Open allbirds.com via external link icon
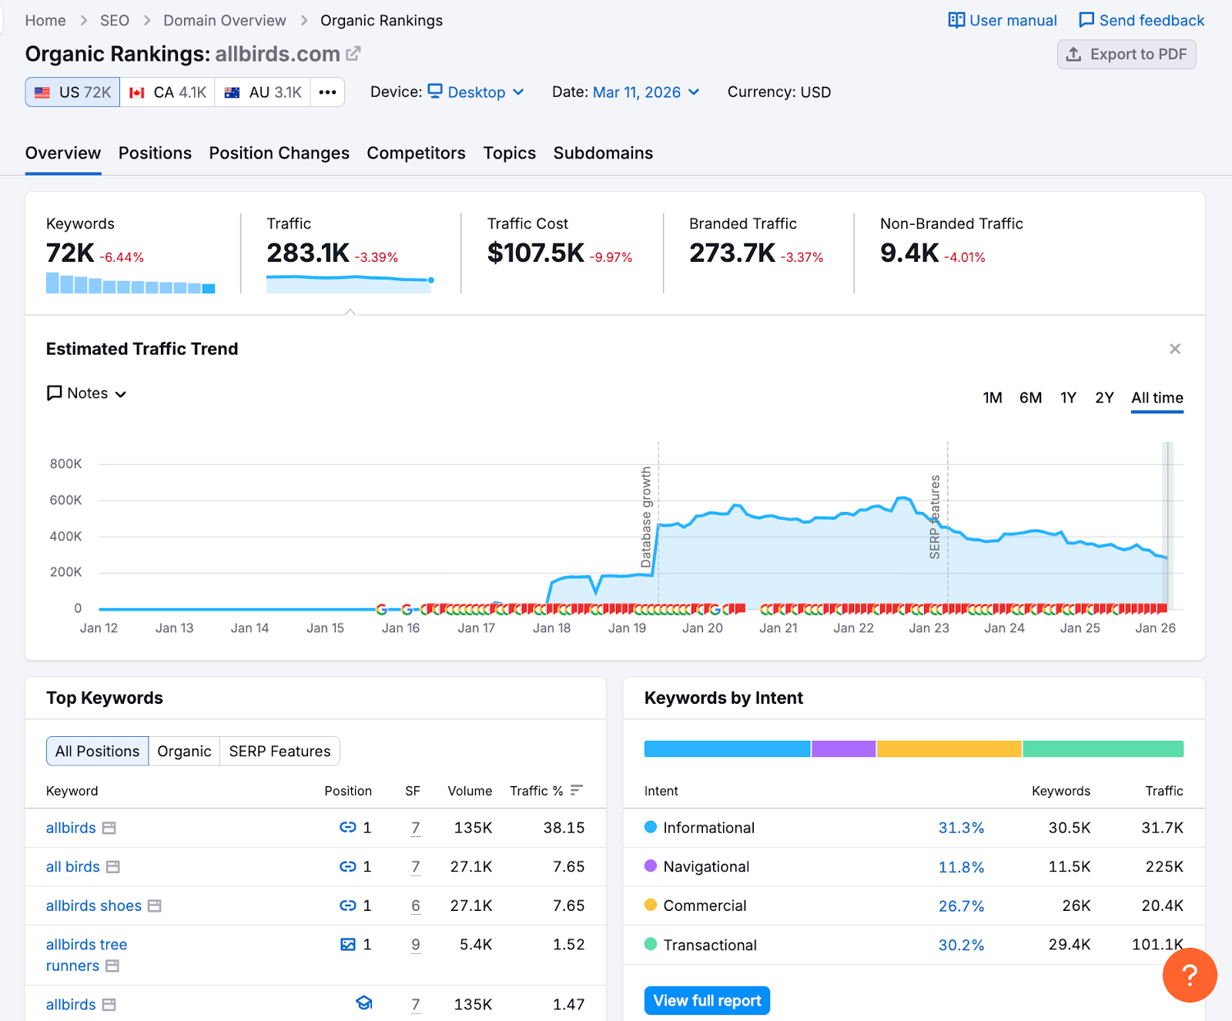Image resolution: width=1232 pixels, height=1021 pixels. (353, 54)
